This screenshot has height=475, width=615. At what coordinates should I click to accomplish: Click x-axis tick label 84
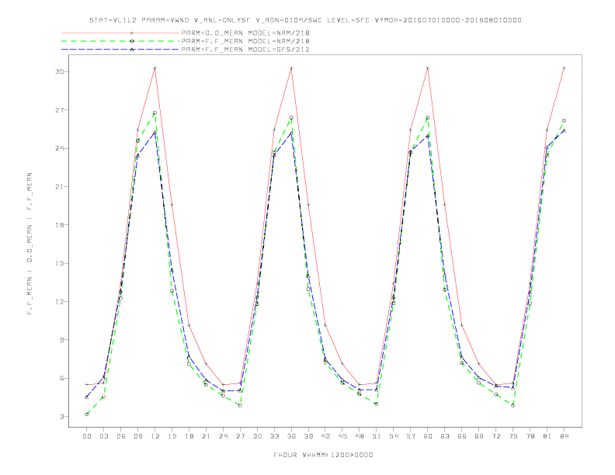(564, 436)
